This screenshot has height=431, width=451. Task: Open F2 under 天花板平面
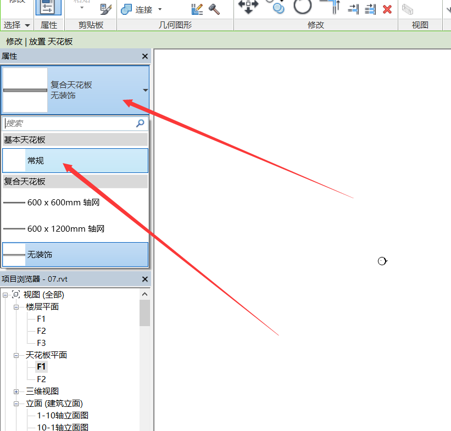pyautogui.click(x=41, y=379)
